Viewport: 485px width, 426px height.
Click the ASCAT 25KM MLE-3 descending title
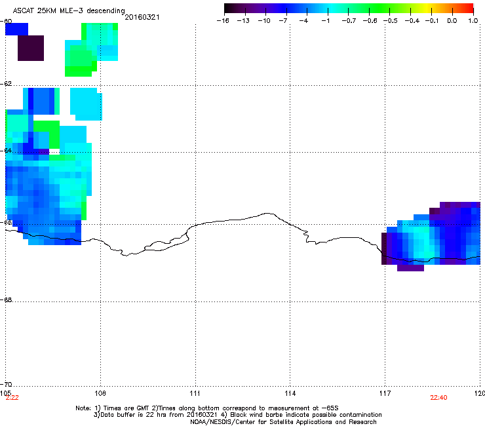coord(69,11)
